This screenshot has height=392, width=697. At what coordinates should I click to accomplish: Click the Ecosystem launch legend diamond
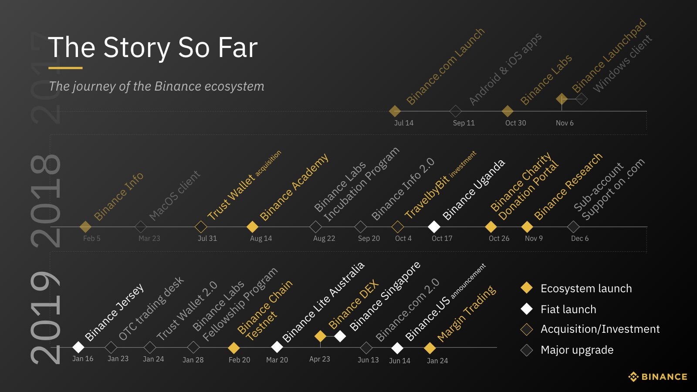point(527,287)
